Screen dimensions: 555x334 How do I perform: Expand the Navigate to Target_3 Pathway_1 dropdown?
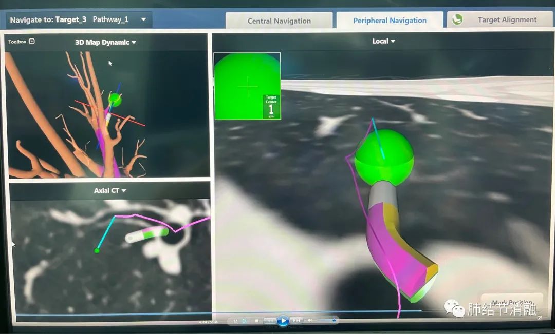[143, 20]
